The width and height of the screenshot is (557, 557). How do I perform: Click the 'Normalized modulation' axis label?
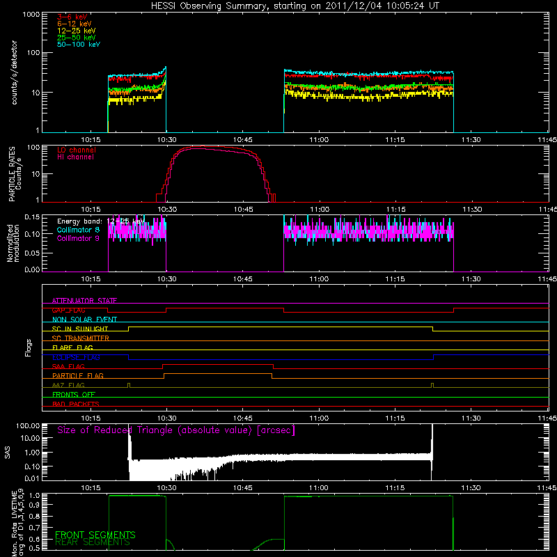[x=13, y=243]
